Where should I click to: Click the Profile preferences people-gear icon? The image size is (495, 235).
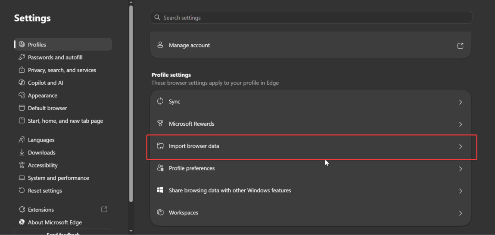pos(160,168)
